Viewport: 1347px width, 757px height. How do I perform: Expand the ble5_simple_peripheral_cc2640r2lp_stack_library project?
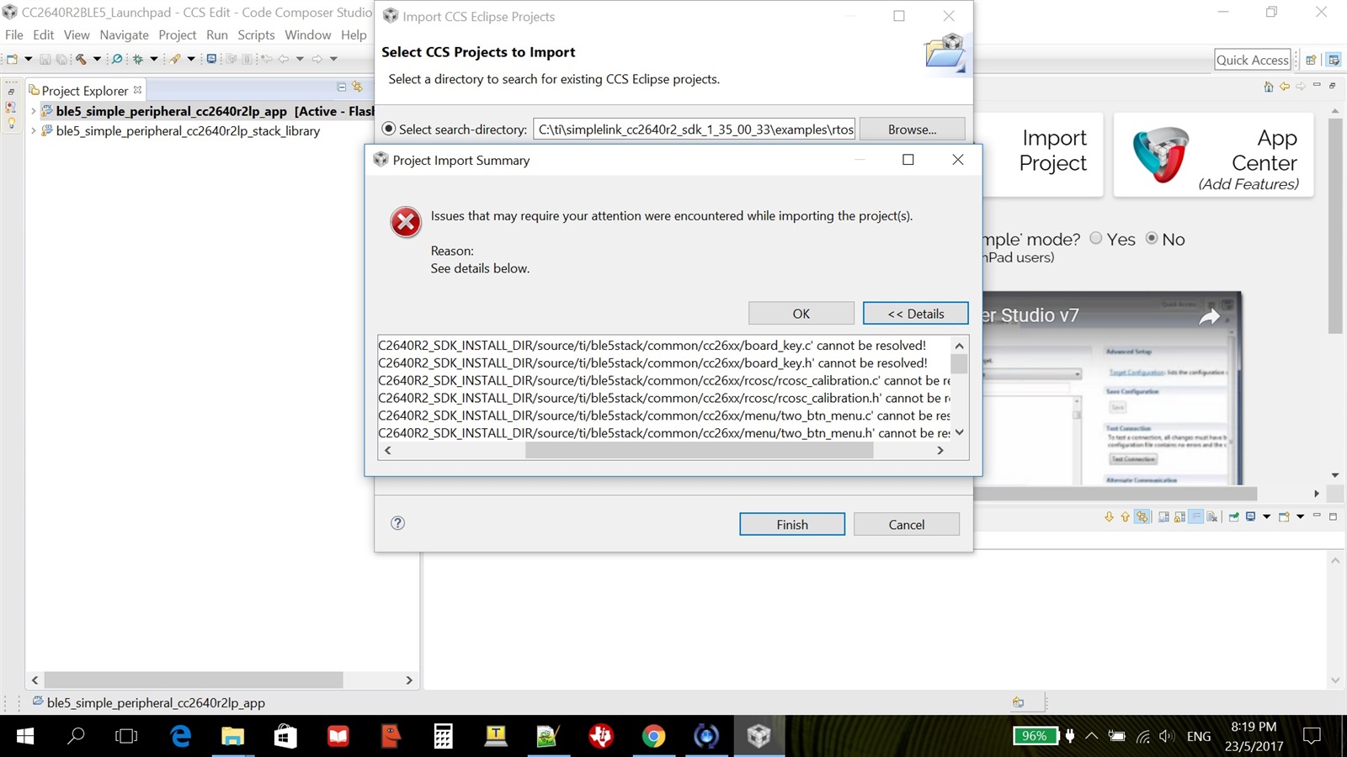click(34, 131)
